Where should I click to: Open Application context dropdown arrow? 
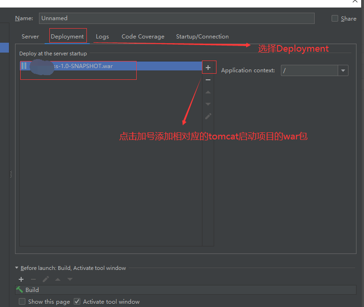click(x=343, y=70)
